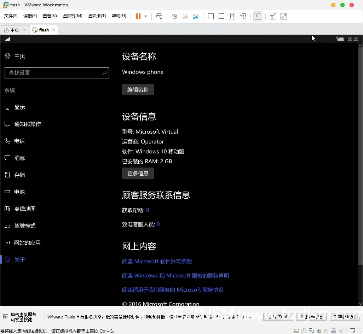Screen dimensions: 363x334
Task: Click the 获取帮助 value link 0
Action: [x=148, y=210]
